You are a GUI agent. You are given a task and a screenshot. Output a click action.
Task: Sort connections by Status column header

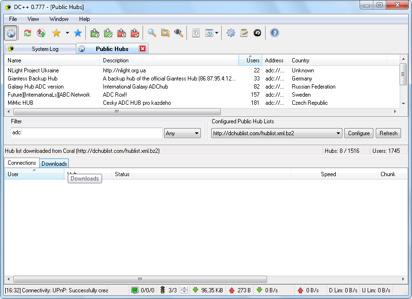(201, 174)
